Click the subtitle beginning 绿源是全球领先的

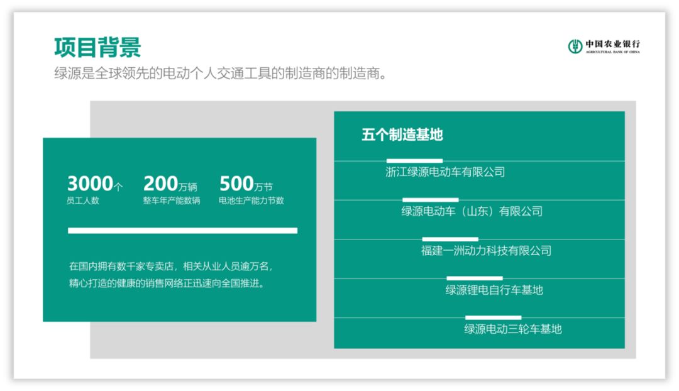220,73
